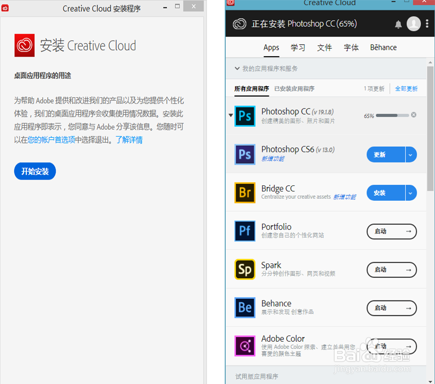The width and height of the screenshot is (435, 384).
Task: Cancel the Photoshop CC download progress
Action: pos(413,115)
